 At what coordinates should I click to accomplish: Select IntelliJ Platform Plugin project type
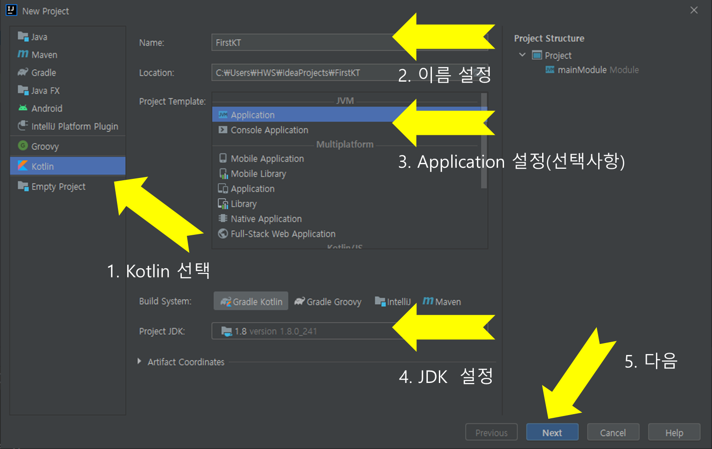click(67, 126)
